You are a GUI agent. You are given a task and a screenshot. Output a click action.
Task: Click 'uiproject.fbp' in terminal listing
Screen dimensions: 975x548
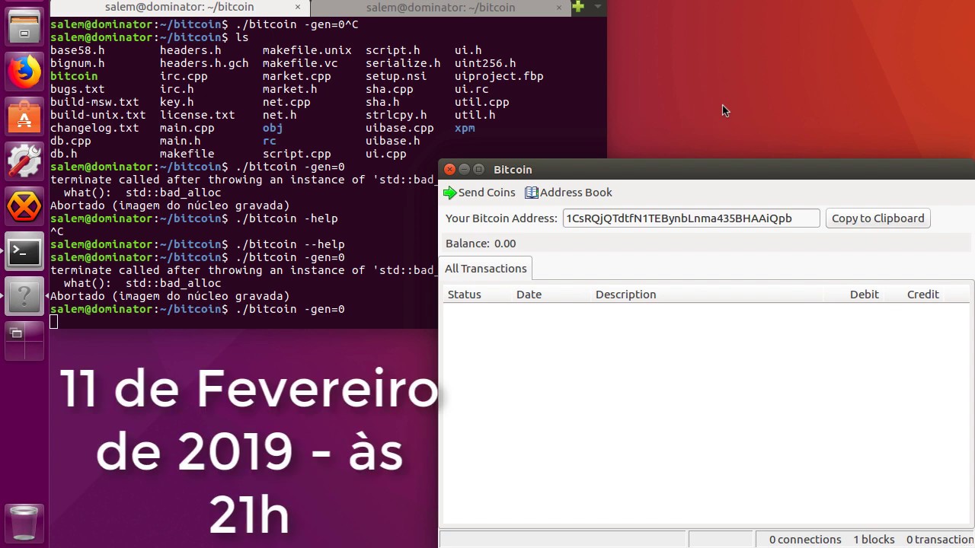[x=499, y=76]
